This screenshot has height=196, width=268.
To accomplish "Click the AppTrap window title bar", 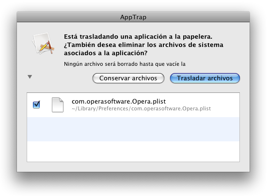I will 133,17.
